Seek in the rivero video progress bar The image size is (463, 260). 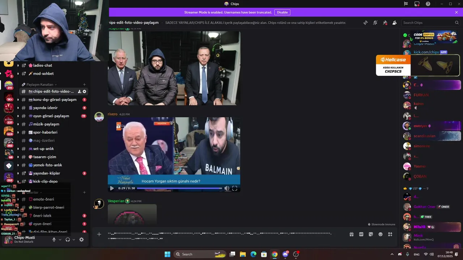click(x=179, y=188)
